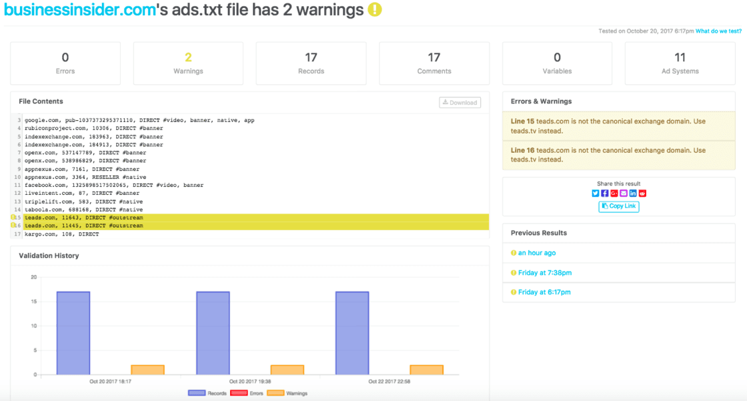The image size is (747, 401).
Task: Share result on Reddit
Action: click(x=642, y=193)
